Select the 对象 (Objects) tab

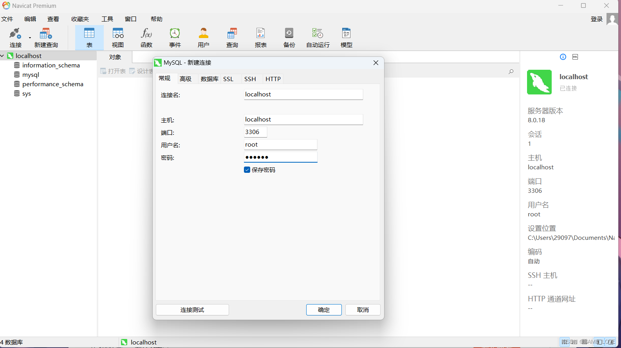click(x=115, y=57)
